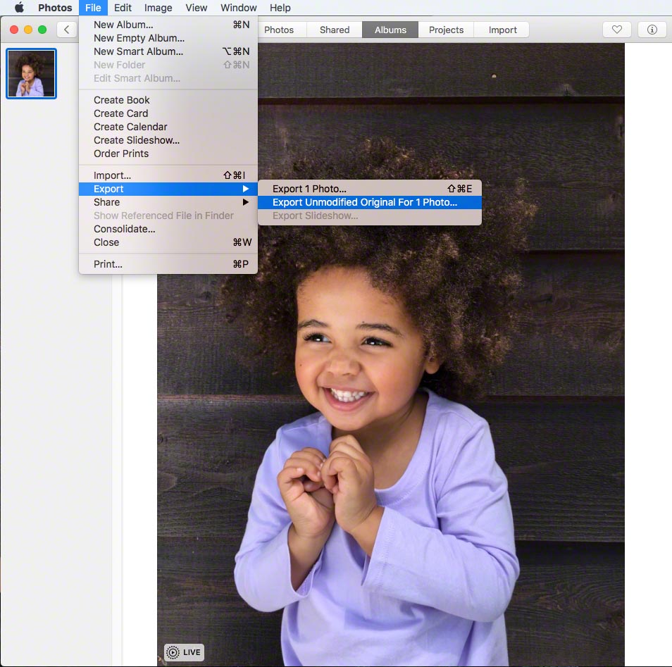Favorite the photo with heart icon
This screenshot has height=667, width=672.
click(617, 30)
